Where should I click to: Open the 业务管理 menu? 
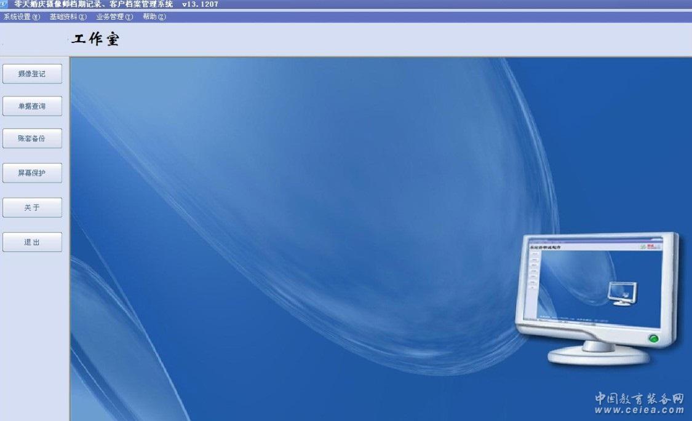[114, 17]
